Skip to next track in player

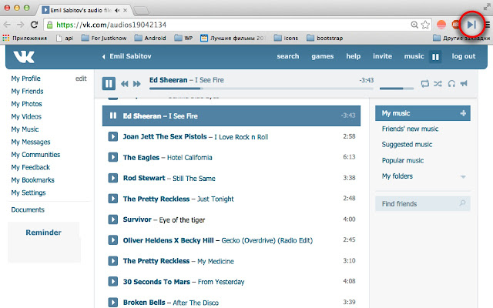click(137, 84)
